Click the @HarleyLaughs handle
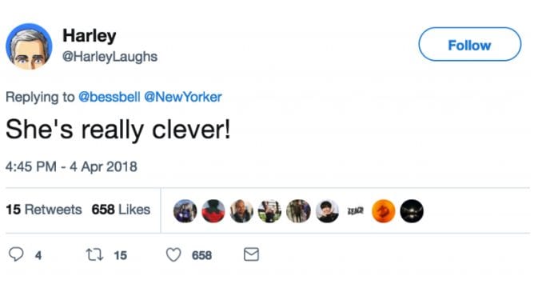Viewport: 554px width, 292px height. tap(110, 57)
